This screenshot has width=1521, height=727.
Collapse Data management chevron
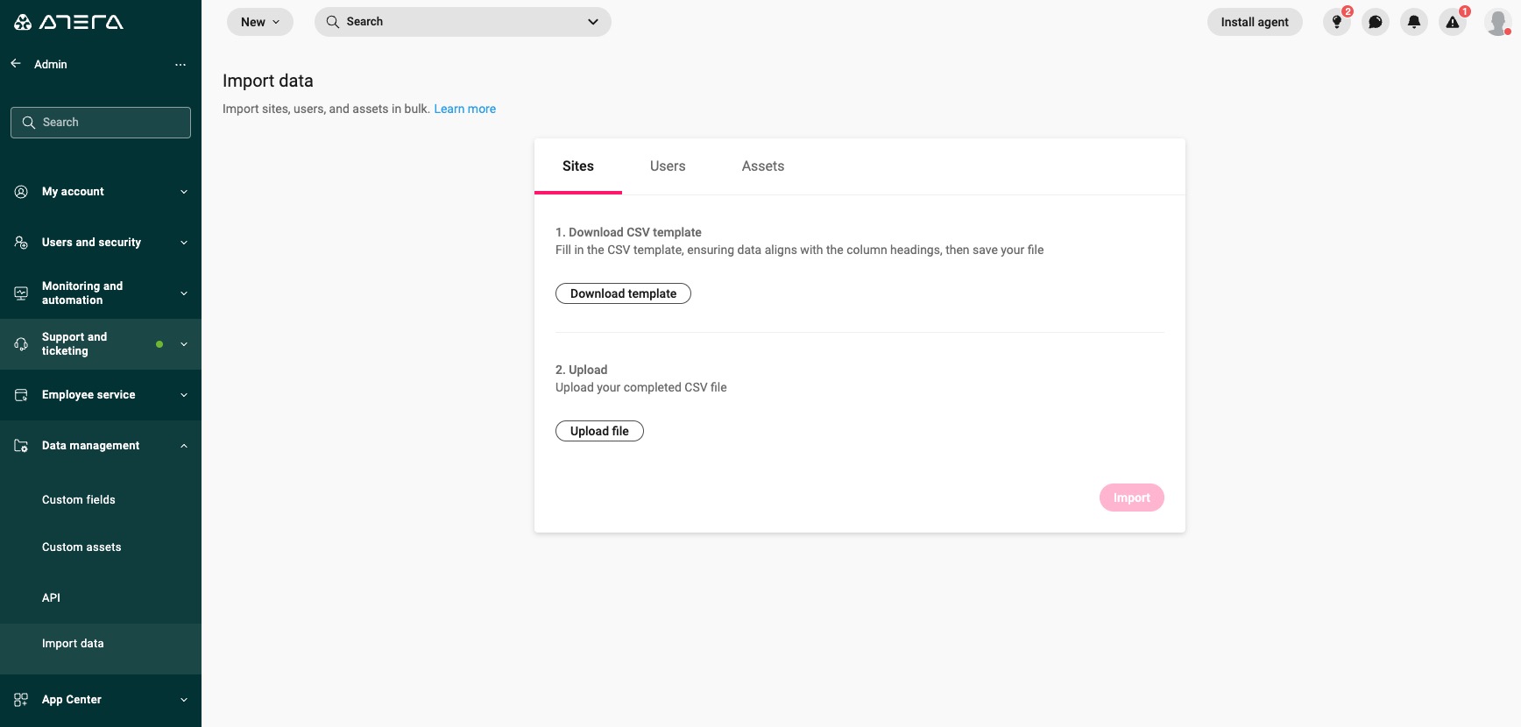click(x=184, y=446)
